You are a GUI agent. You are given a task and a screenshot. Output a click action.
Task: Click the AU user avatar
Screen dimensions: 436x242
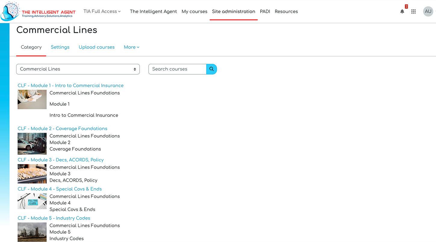click(x=428, y=11)
